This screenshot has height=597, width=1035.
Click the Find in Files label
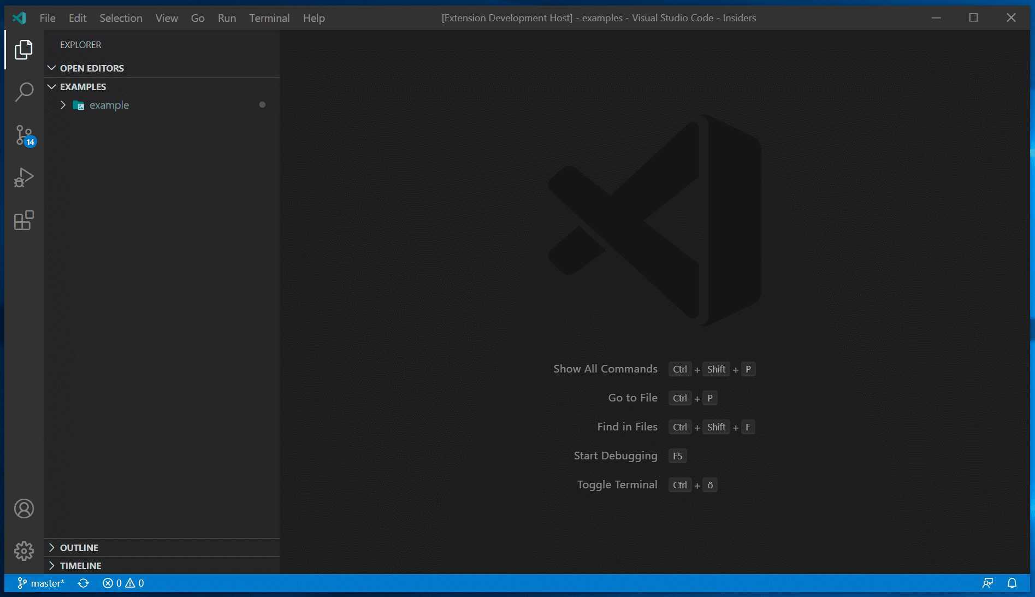[x=627, y=427]
